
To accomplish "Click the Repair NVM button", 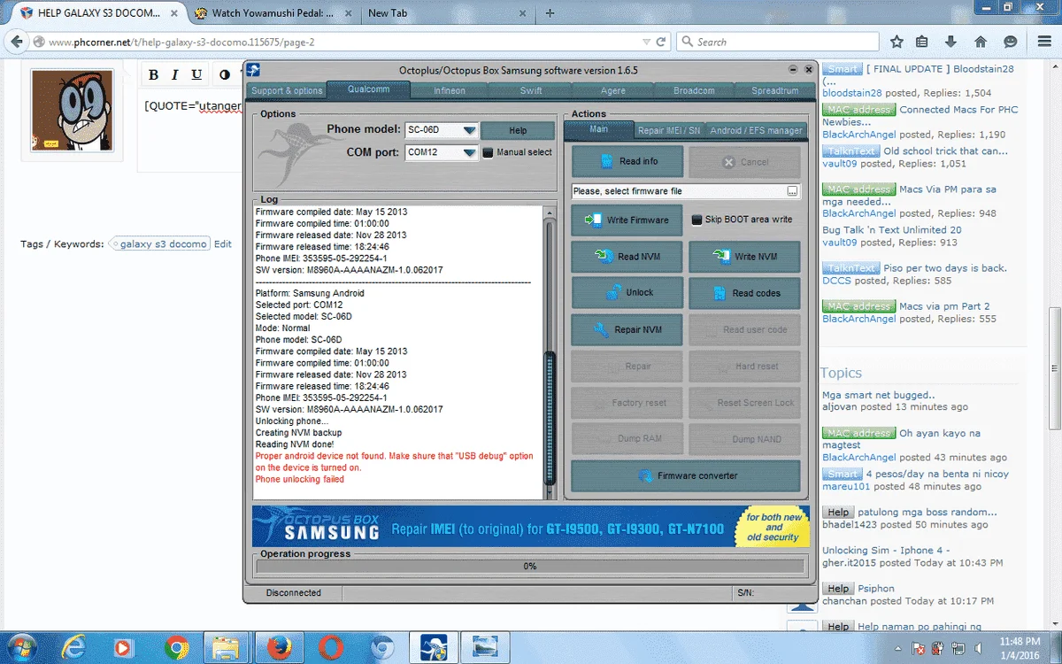I will pos(627,329).
